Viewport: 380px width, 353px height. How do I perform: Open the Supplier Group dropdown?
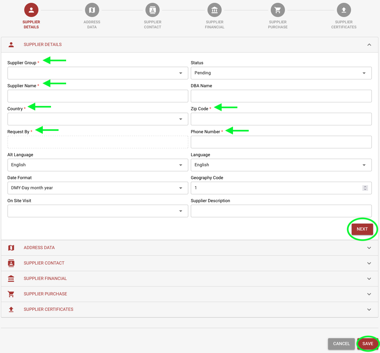click(x=98, y=73)
